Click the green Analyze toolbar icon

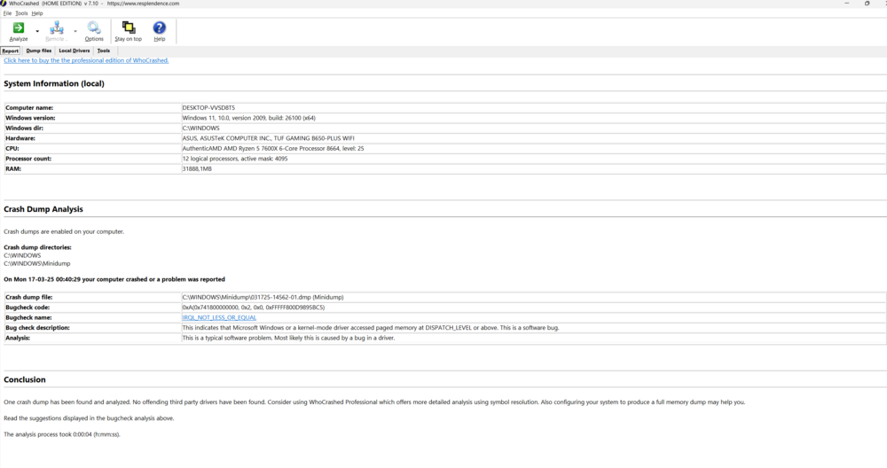pyautogui.click(x=18, y=28)
